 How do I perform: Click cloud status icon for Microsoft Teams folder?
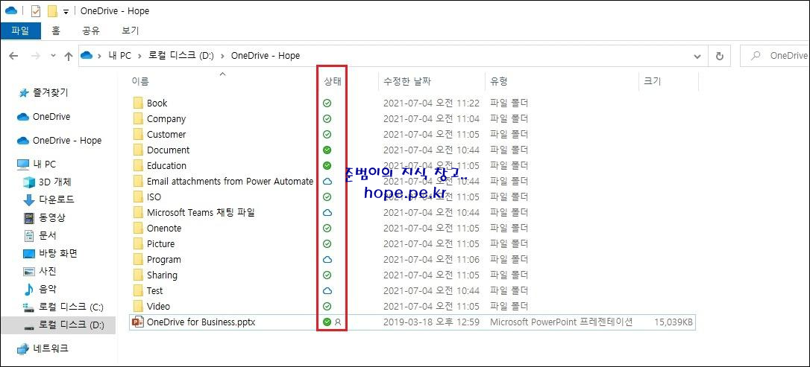327,212
